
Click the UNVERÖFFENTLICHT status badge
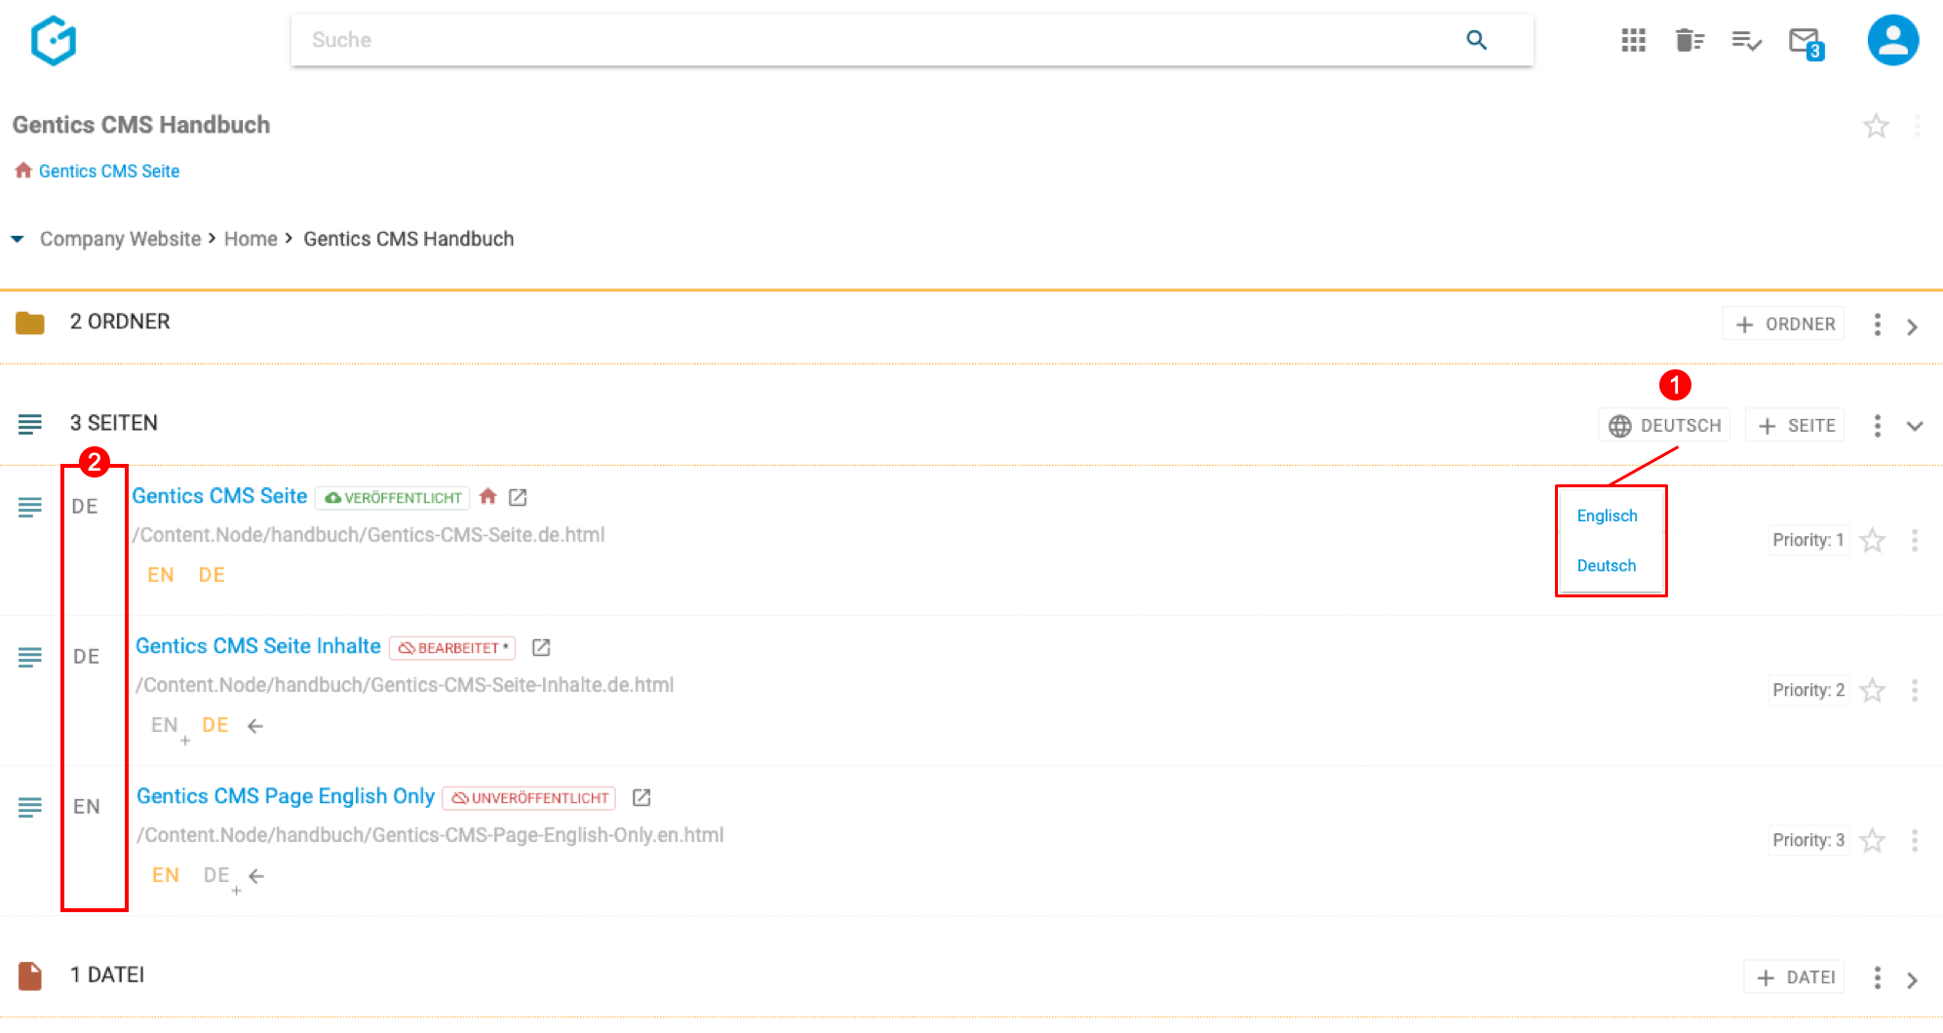(529, 798)
